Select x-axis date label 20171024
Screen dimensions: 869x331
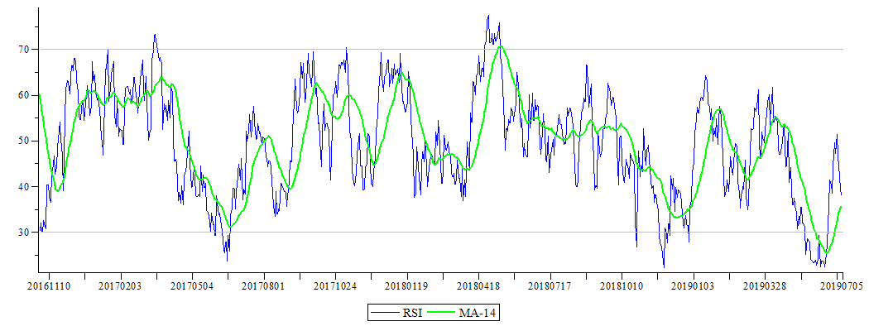coord(336,286)
